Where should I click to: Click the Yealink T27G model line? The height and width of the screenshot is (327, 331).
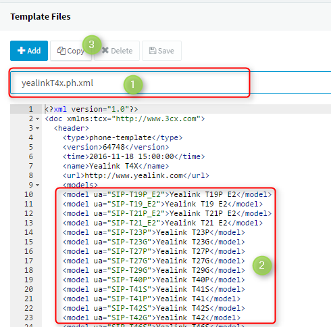tap(154, 261)
